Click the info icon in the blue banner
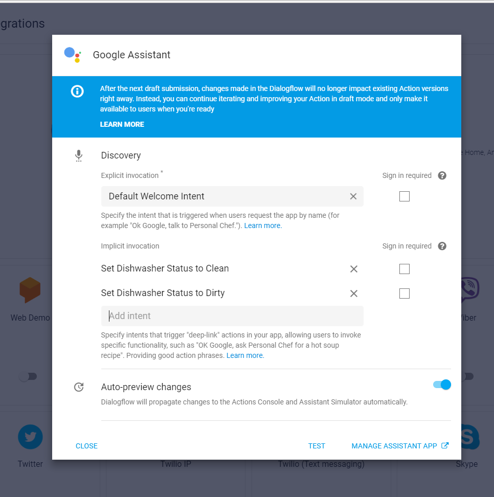 click(x=77, y=92)
